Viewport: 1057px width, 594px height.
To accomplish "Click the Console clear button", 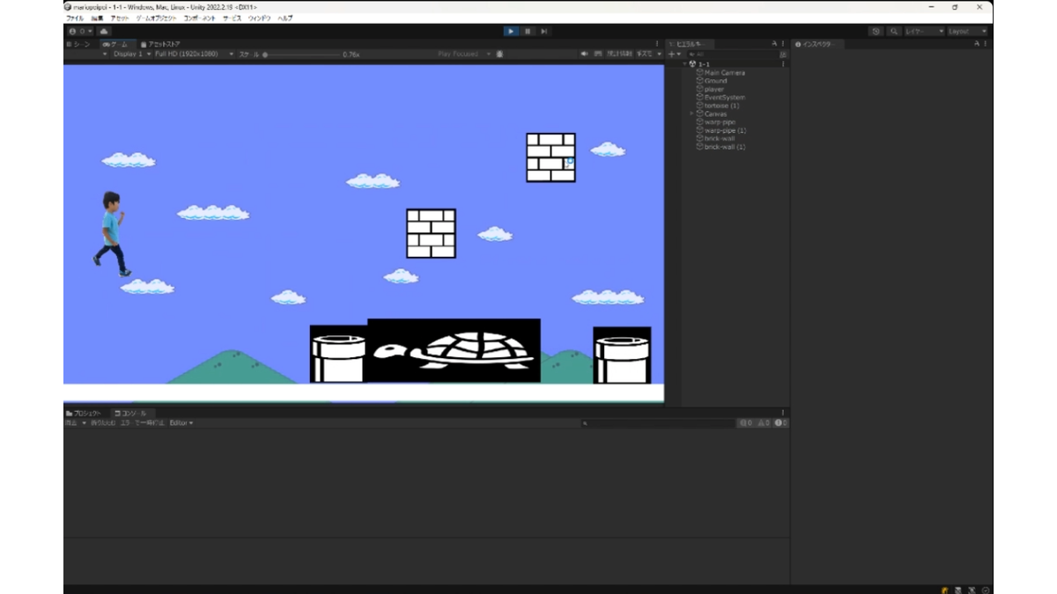I will (x=71, y=423).
